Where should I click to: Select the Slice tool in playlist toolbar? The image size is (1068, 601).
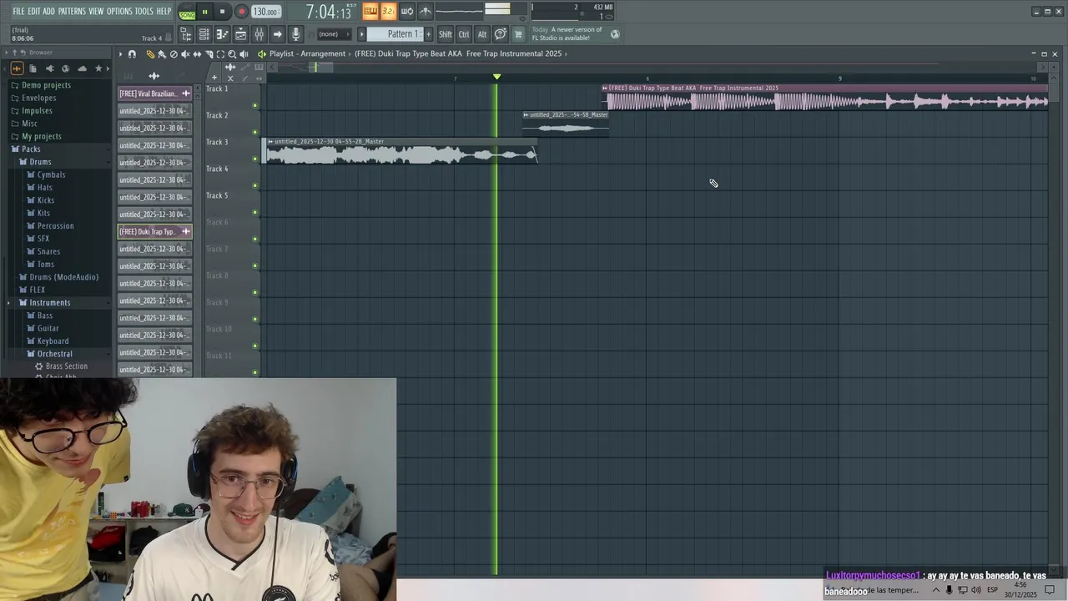pyautogui.click(x=209, y=53)
